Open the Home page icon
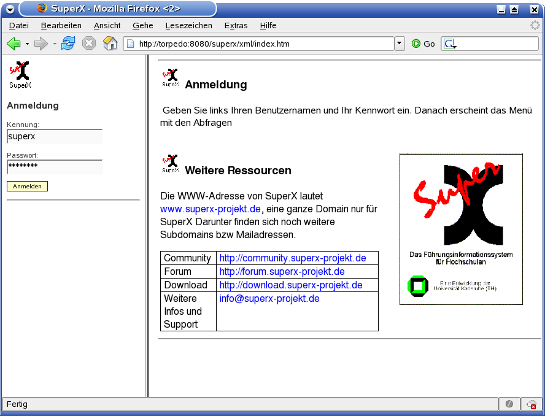The height and width of the screenshot is (416, 545). (110, 44)
